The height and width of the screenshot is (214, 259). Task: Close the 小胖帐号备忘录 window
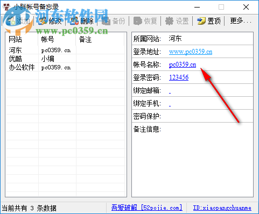[x=246, y=7]
